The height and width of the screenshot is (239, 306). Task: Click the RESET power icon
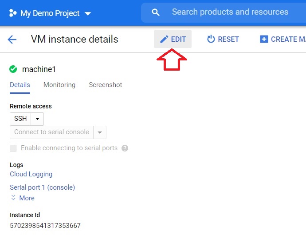pyautogui.click(x=211, y=39)
